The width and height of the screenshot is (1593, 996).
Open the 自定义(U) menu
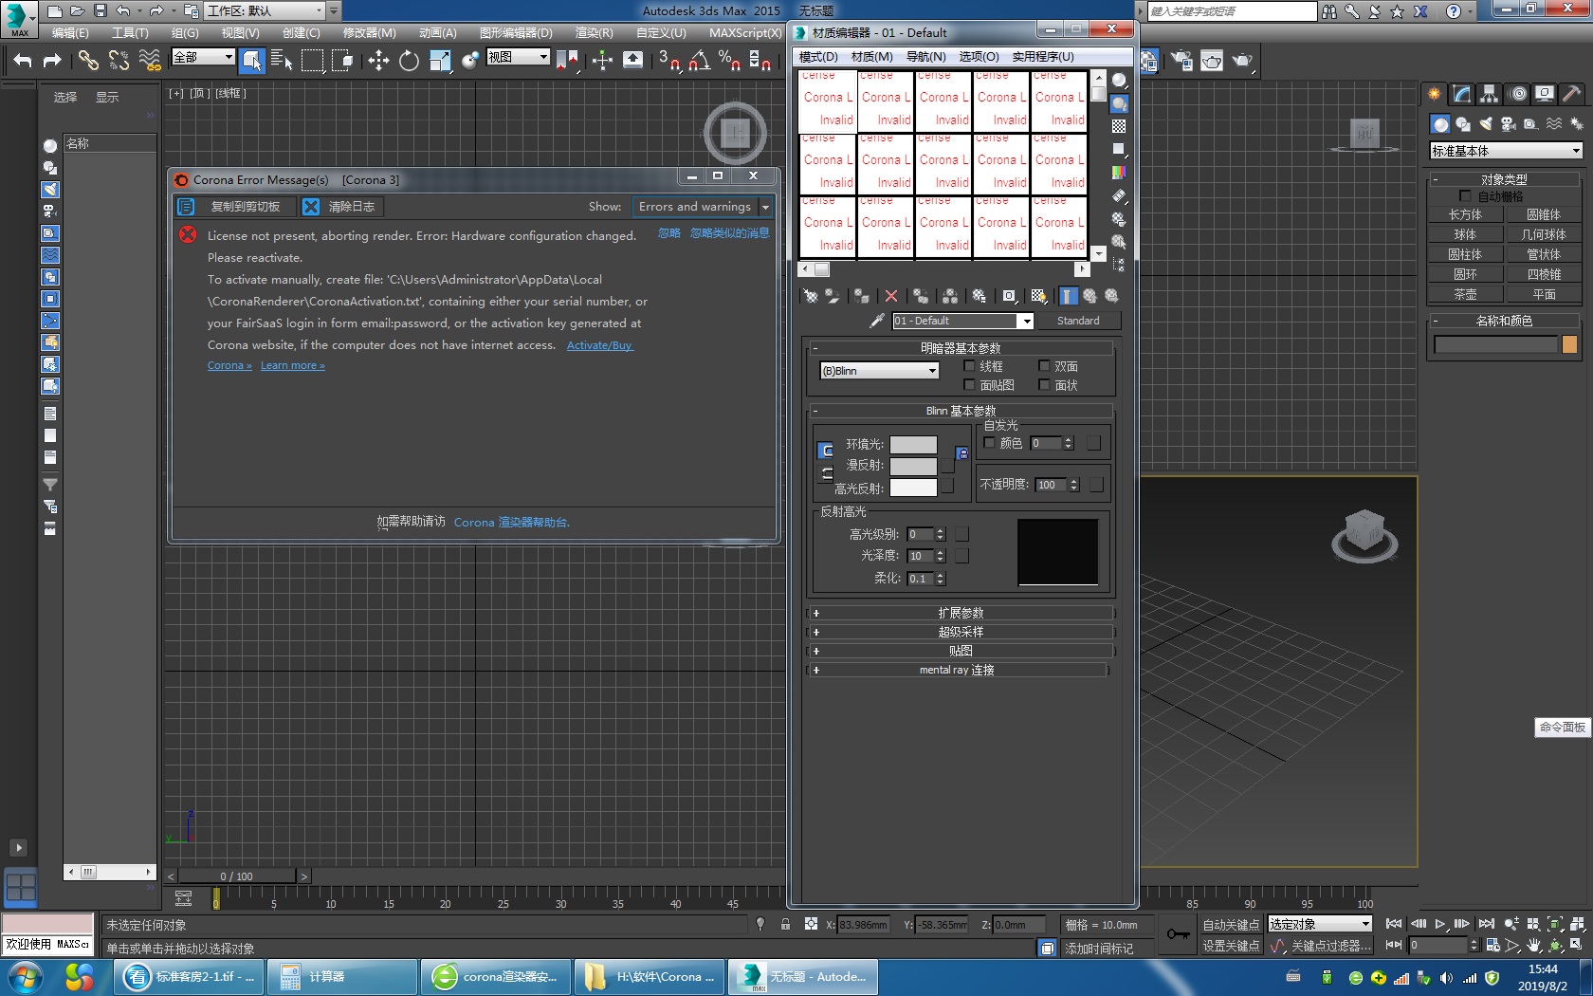pyautogui.click(x=661, y=32)
